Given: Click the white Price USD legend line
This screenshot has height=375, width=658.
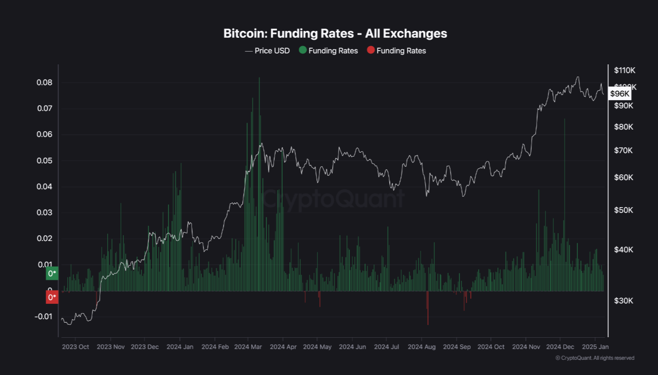Looking at the screenshot, I should [249, 51].
